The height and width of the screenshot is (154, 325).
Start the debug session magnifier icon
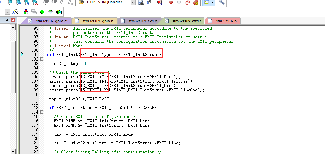pyautogui.click(x=160, y=2)
